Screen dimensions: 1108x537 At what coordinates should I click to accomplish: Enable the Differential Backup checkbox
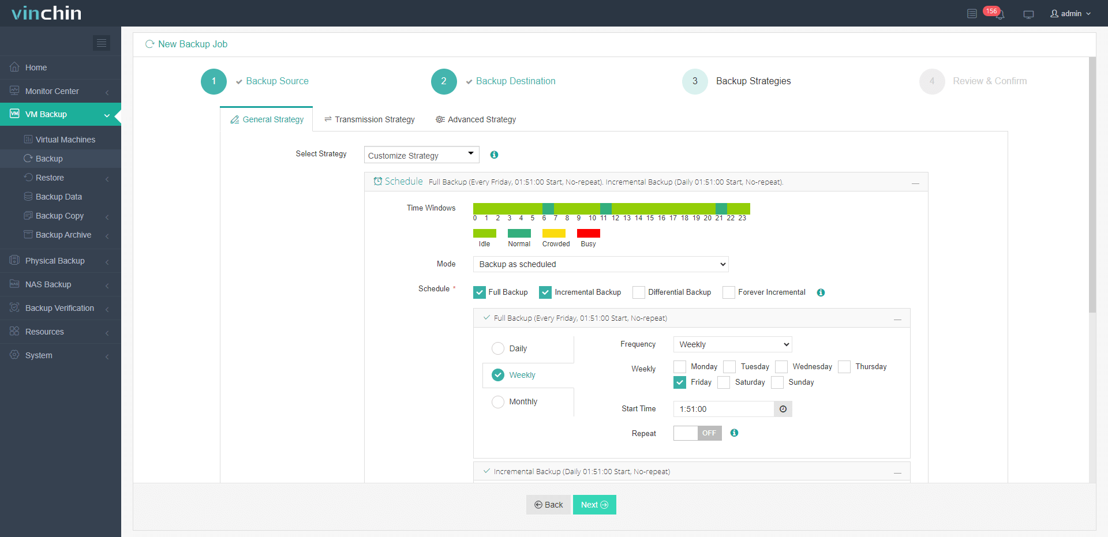point(639,292)
